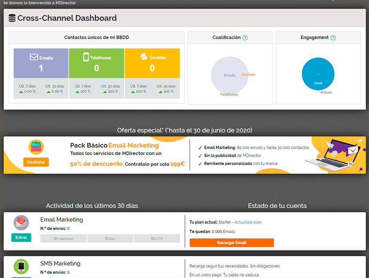
Task: Click the Emails envelope icon
Action: pos(34,57)
